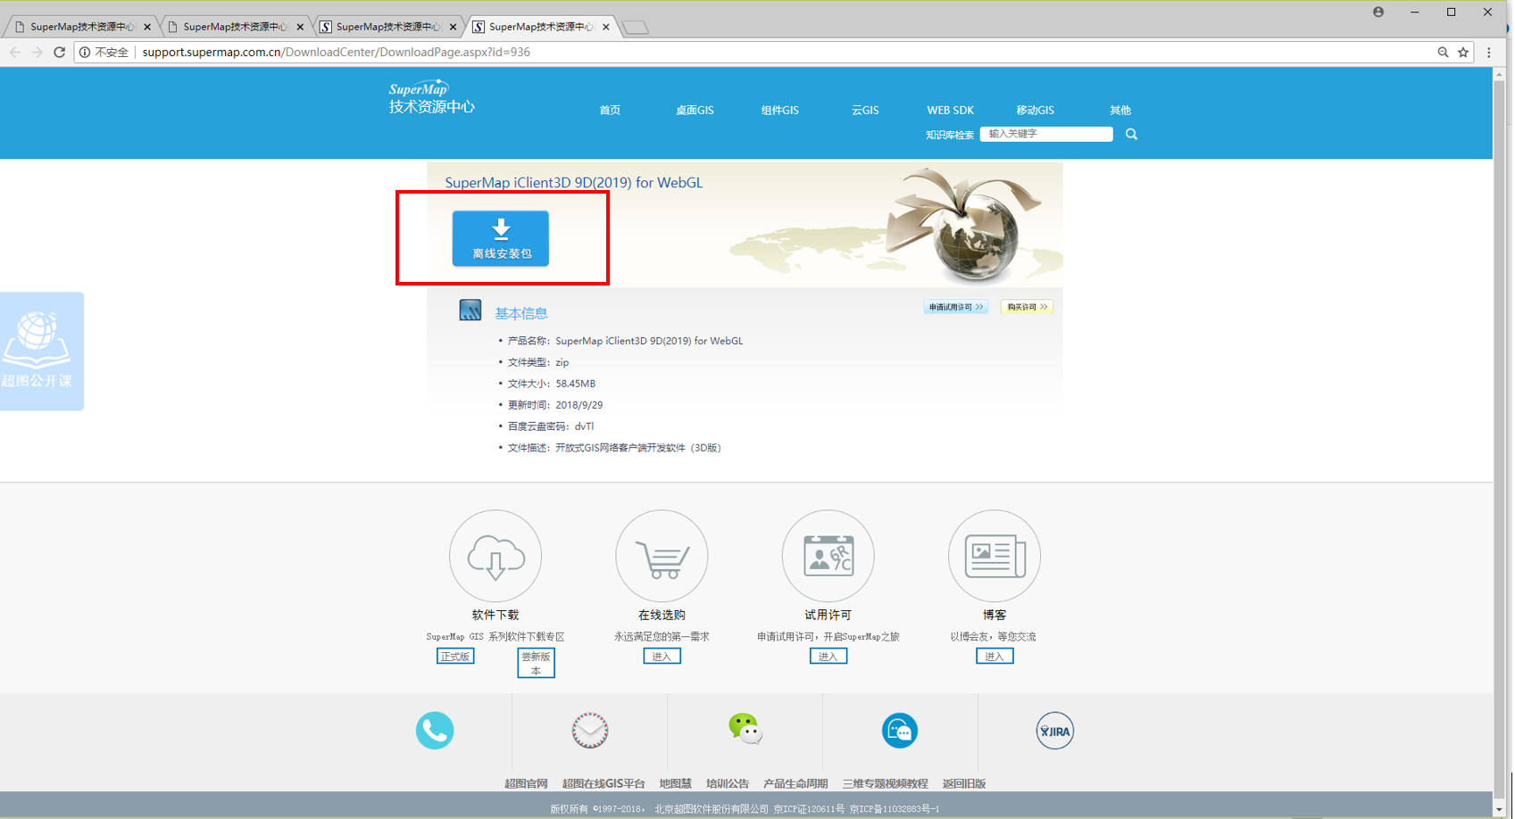Click the email envelope icon
Image resolution: width=1515 pixels, height=819 pixels.
coord(590,731)
